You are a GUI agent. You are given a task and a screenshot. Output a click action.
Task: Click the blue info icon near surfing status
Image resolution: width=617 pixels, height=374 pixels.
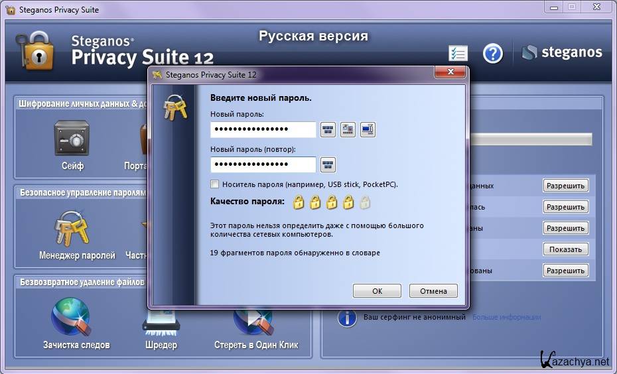(347, 318)
